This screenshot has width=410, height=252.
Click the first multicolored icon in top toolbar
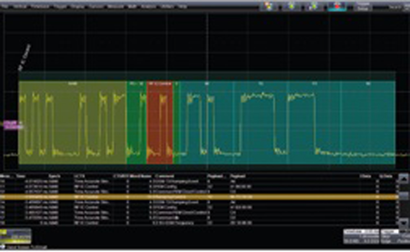point(269,6)
